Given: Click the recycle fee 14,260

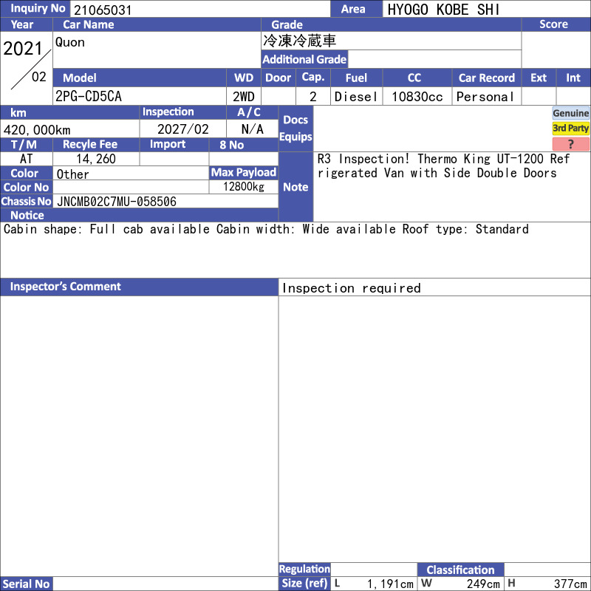Looking at the screenshot, I should [96, 159].
